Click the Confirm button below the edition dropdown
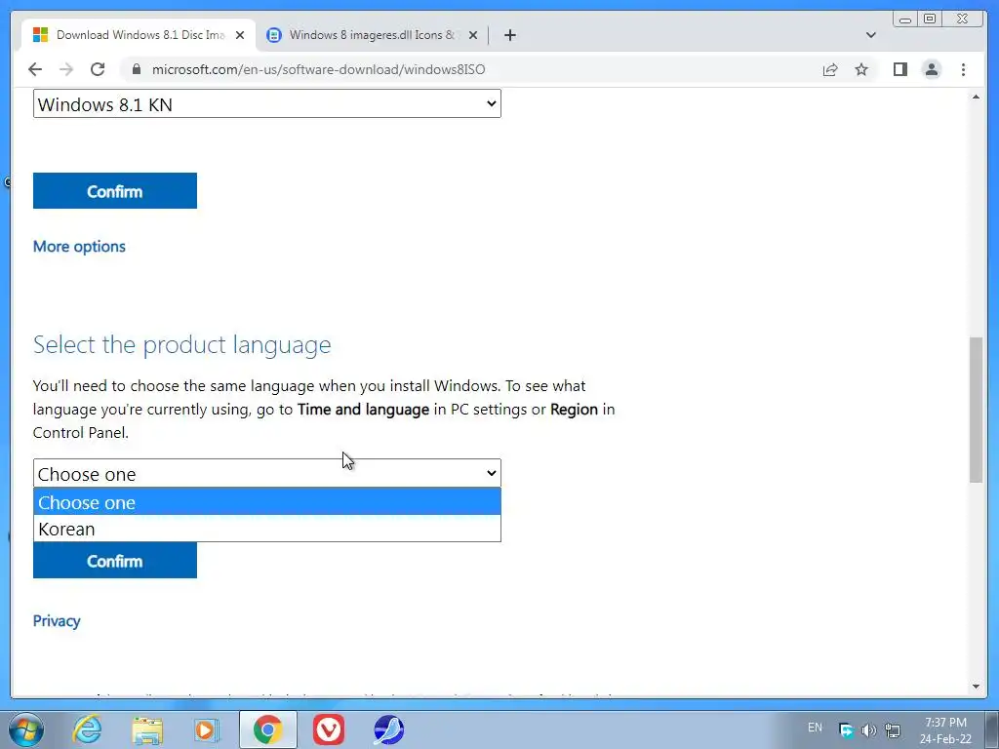 115,190
